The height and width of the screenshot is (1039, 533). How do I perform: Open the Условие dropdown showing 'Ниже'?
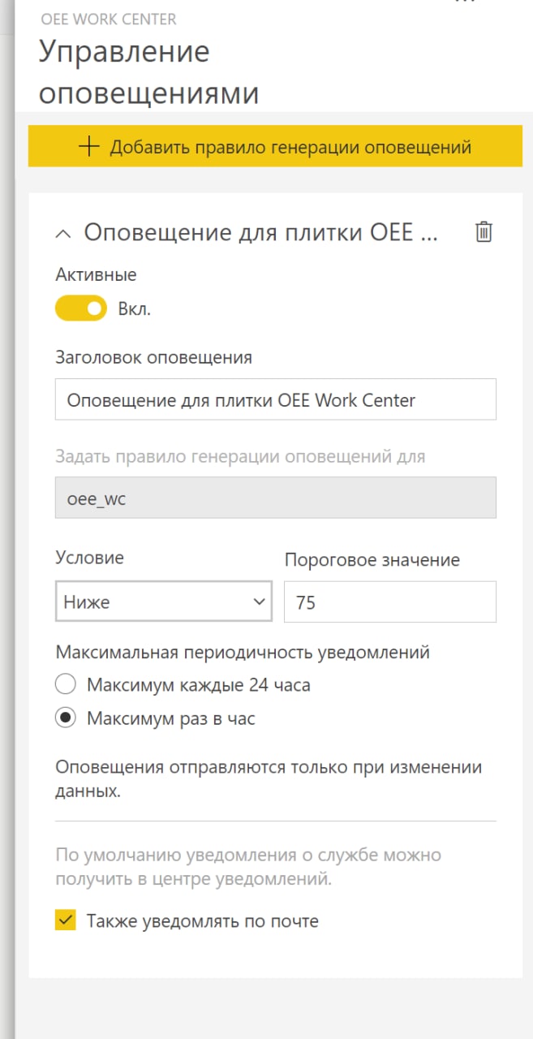point(164,601)
